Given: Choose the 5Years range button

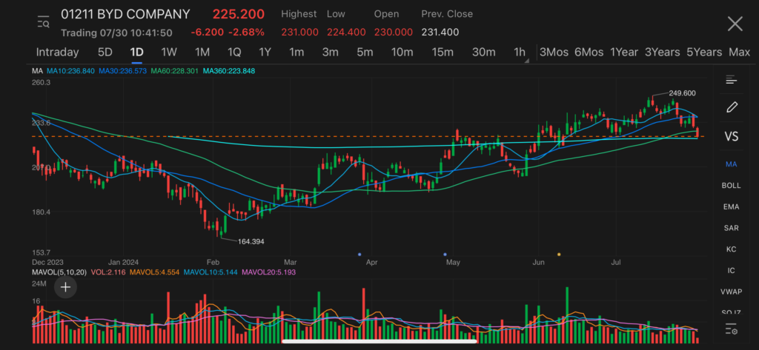Looking at the screenshot, I should pos(703,52).
